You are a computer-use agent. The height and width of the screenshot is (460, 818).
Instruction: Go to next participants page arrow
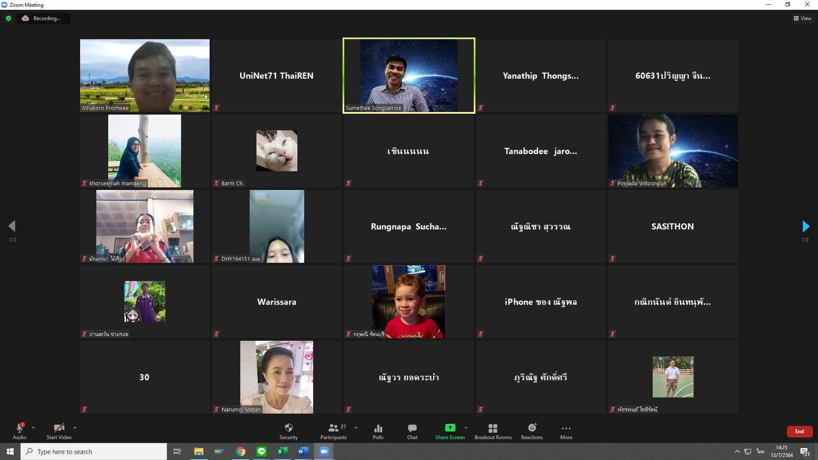(x=805, y=226)
